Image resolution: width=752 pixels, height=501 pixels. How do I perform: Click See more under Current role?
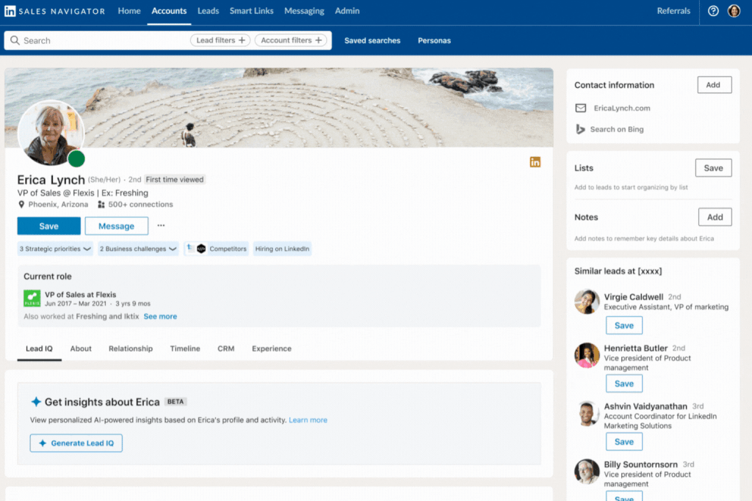pyautogui.click(x=160, y=317)
